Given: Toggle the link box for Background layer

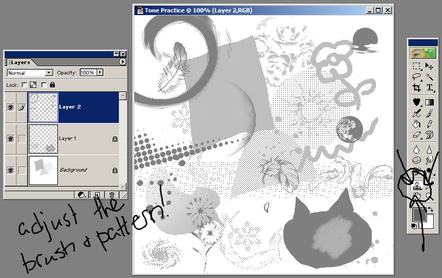Looking at the screenshot, I should coord(22,171).
